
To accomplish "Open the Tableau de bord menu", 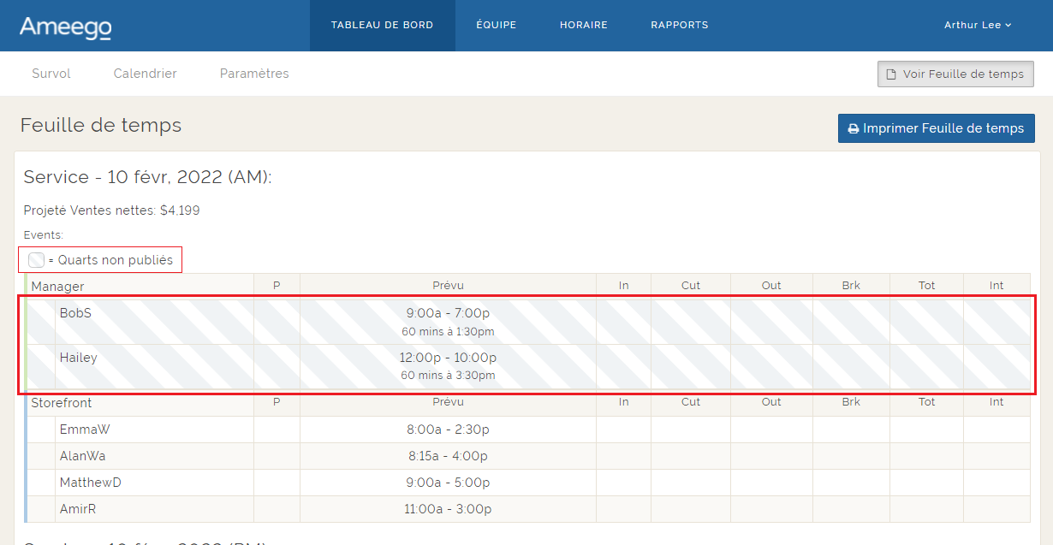I will click(382, 25).
